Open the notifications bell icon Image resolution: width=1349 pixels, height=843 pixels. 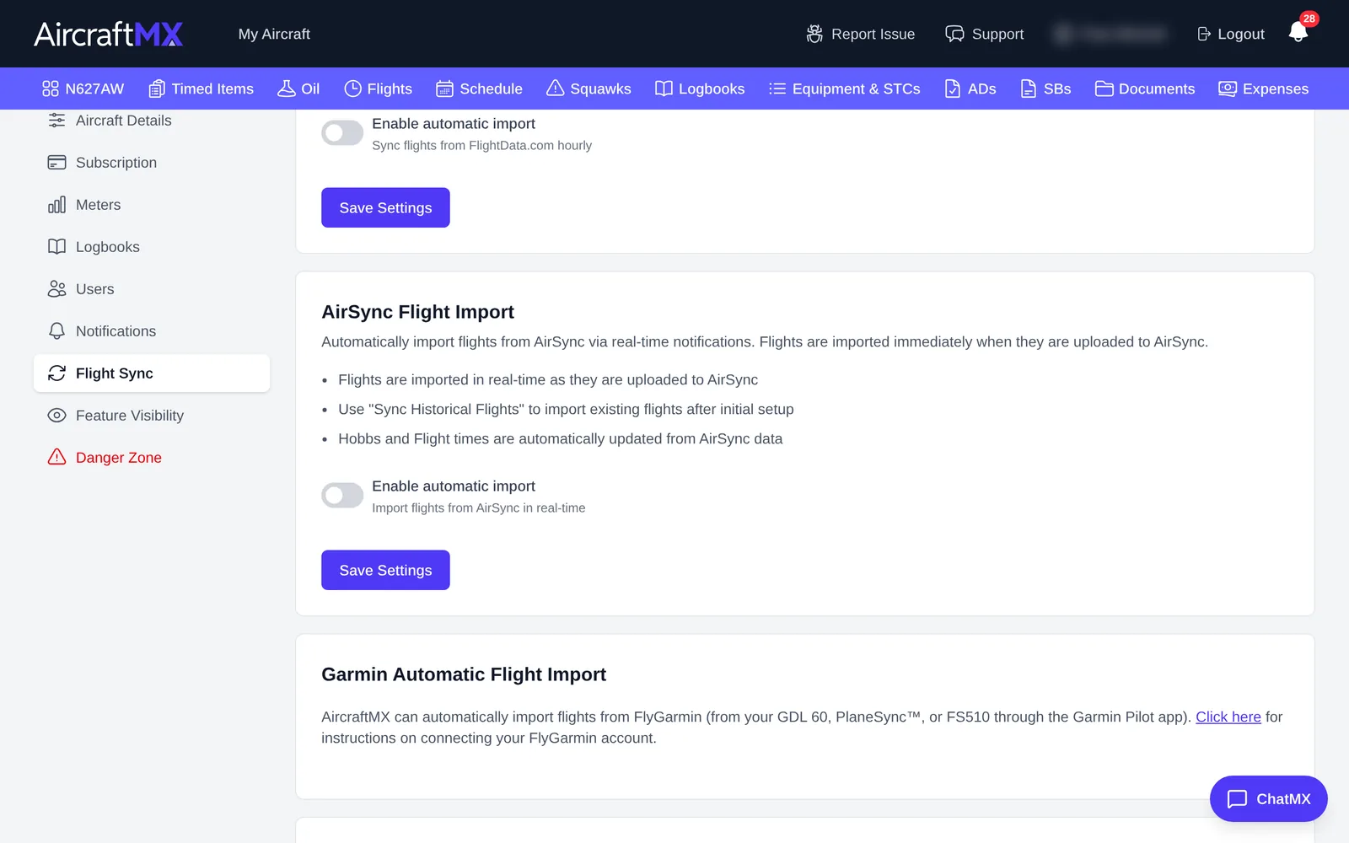coord(1298,32)
